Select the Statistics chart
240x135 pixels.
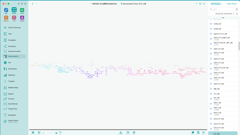click(x=14, y=75)
